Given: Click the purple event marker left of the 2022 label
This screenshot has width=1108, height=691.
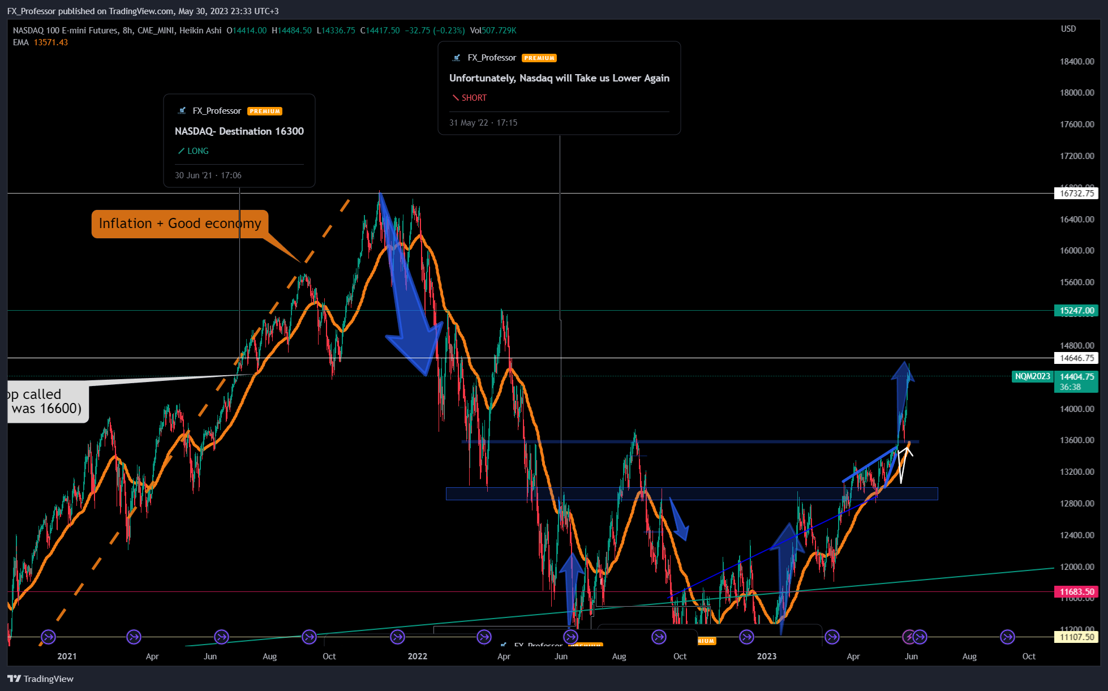Looking at the screenshot, I should coord(398,637).
